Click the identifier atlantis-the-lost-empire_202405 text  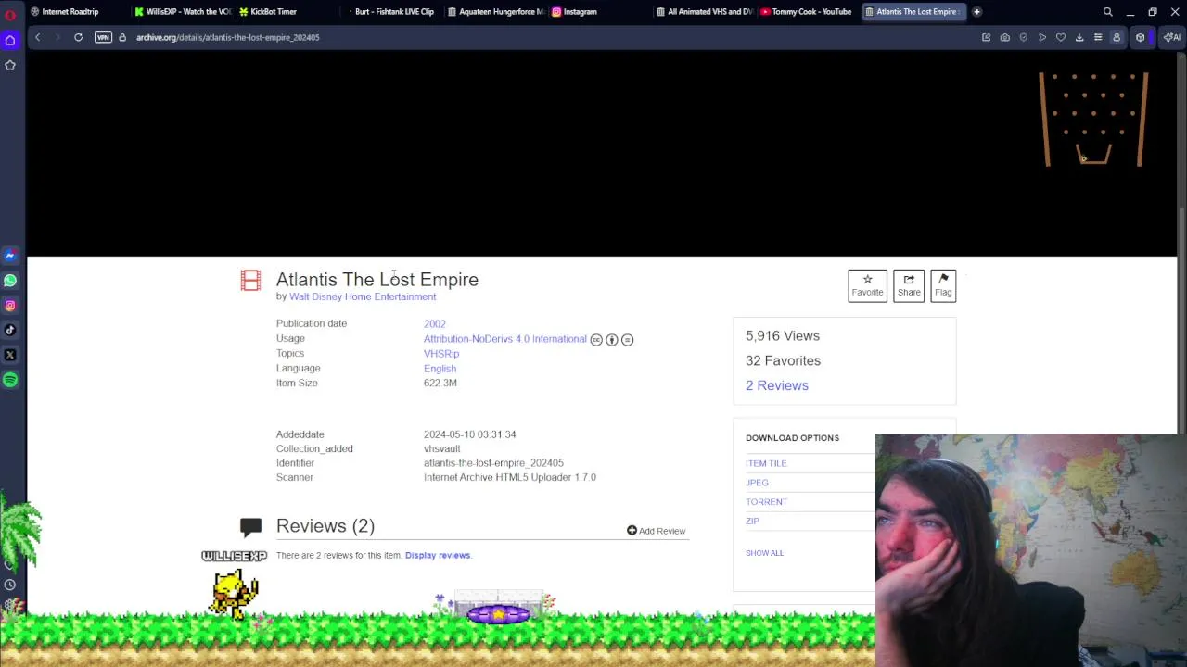(x=493, y=463)
